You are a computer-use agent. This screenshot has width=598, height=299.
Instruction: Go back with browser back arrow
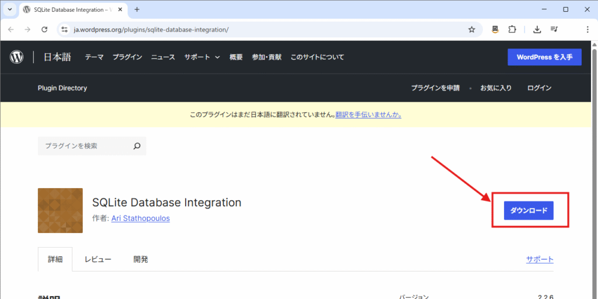pyautogui.click(x=11, y=29)
